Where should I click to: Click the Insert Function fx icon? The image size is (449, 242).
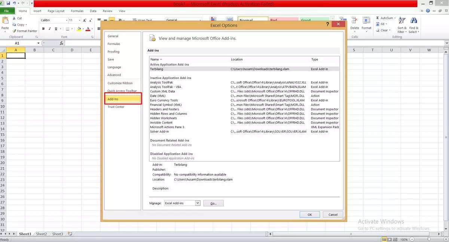coord(62,43)
